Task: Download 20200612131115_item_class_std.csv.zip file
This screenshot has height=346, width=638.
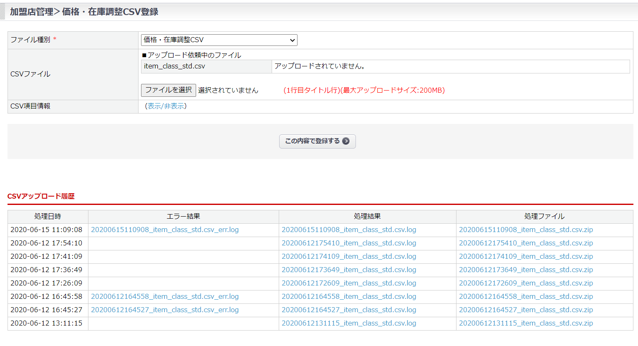Action: pyautogui.click(x=526, y=323)
